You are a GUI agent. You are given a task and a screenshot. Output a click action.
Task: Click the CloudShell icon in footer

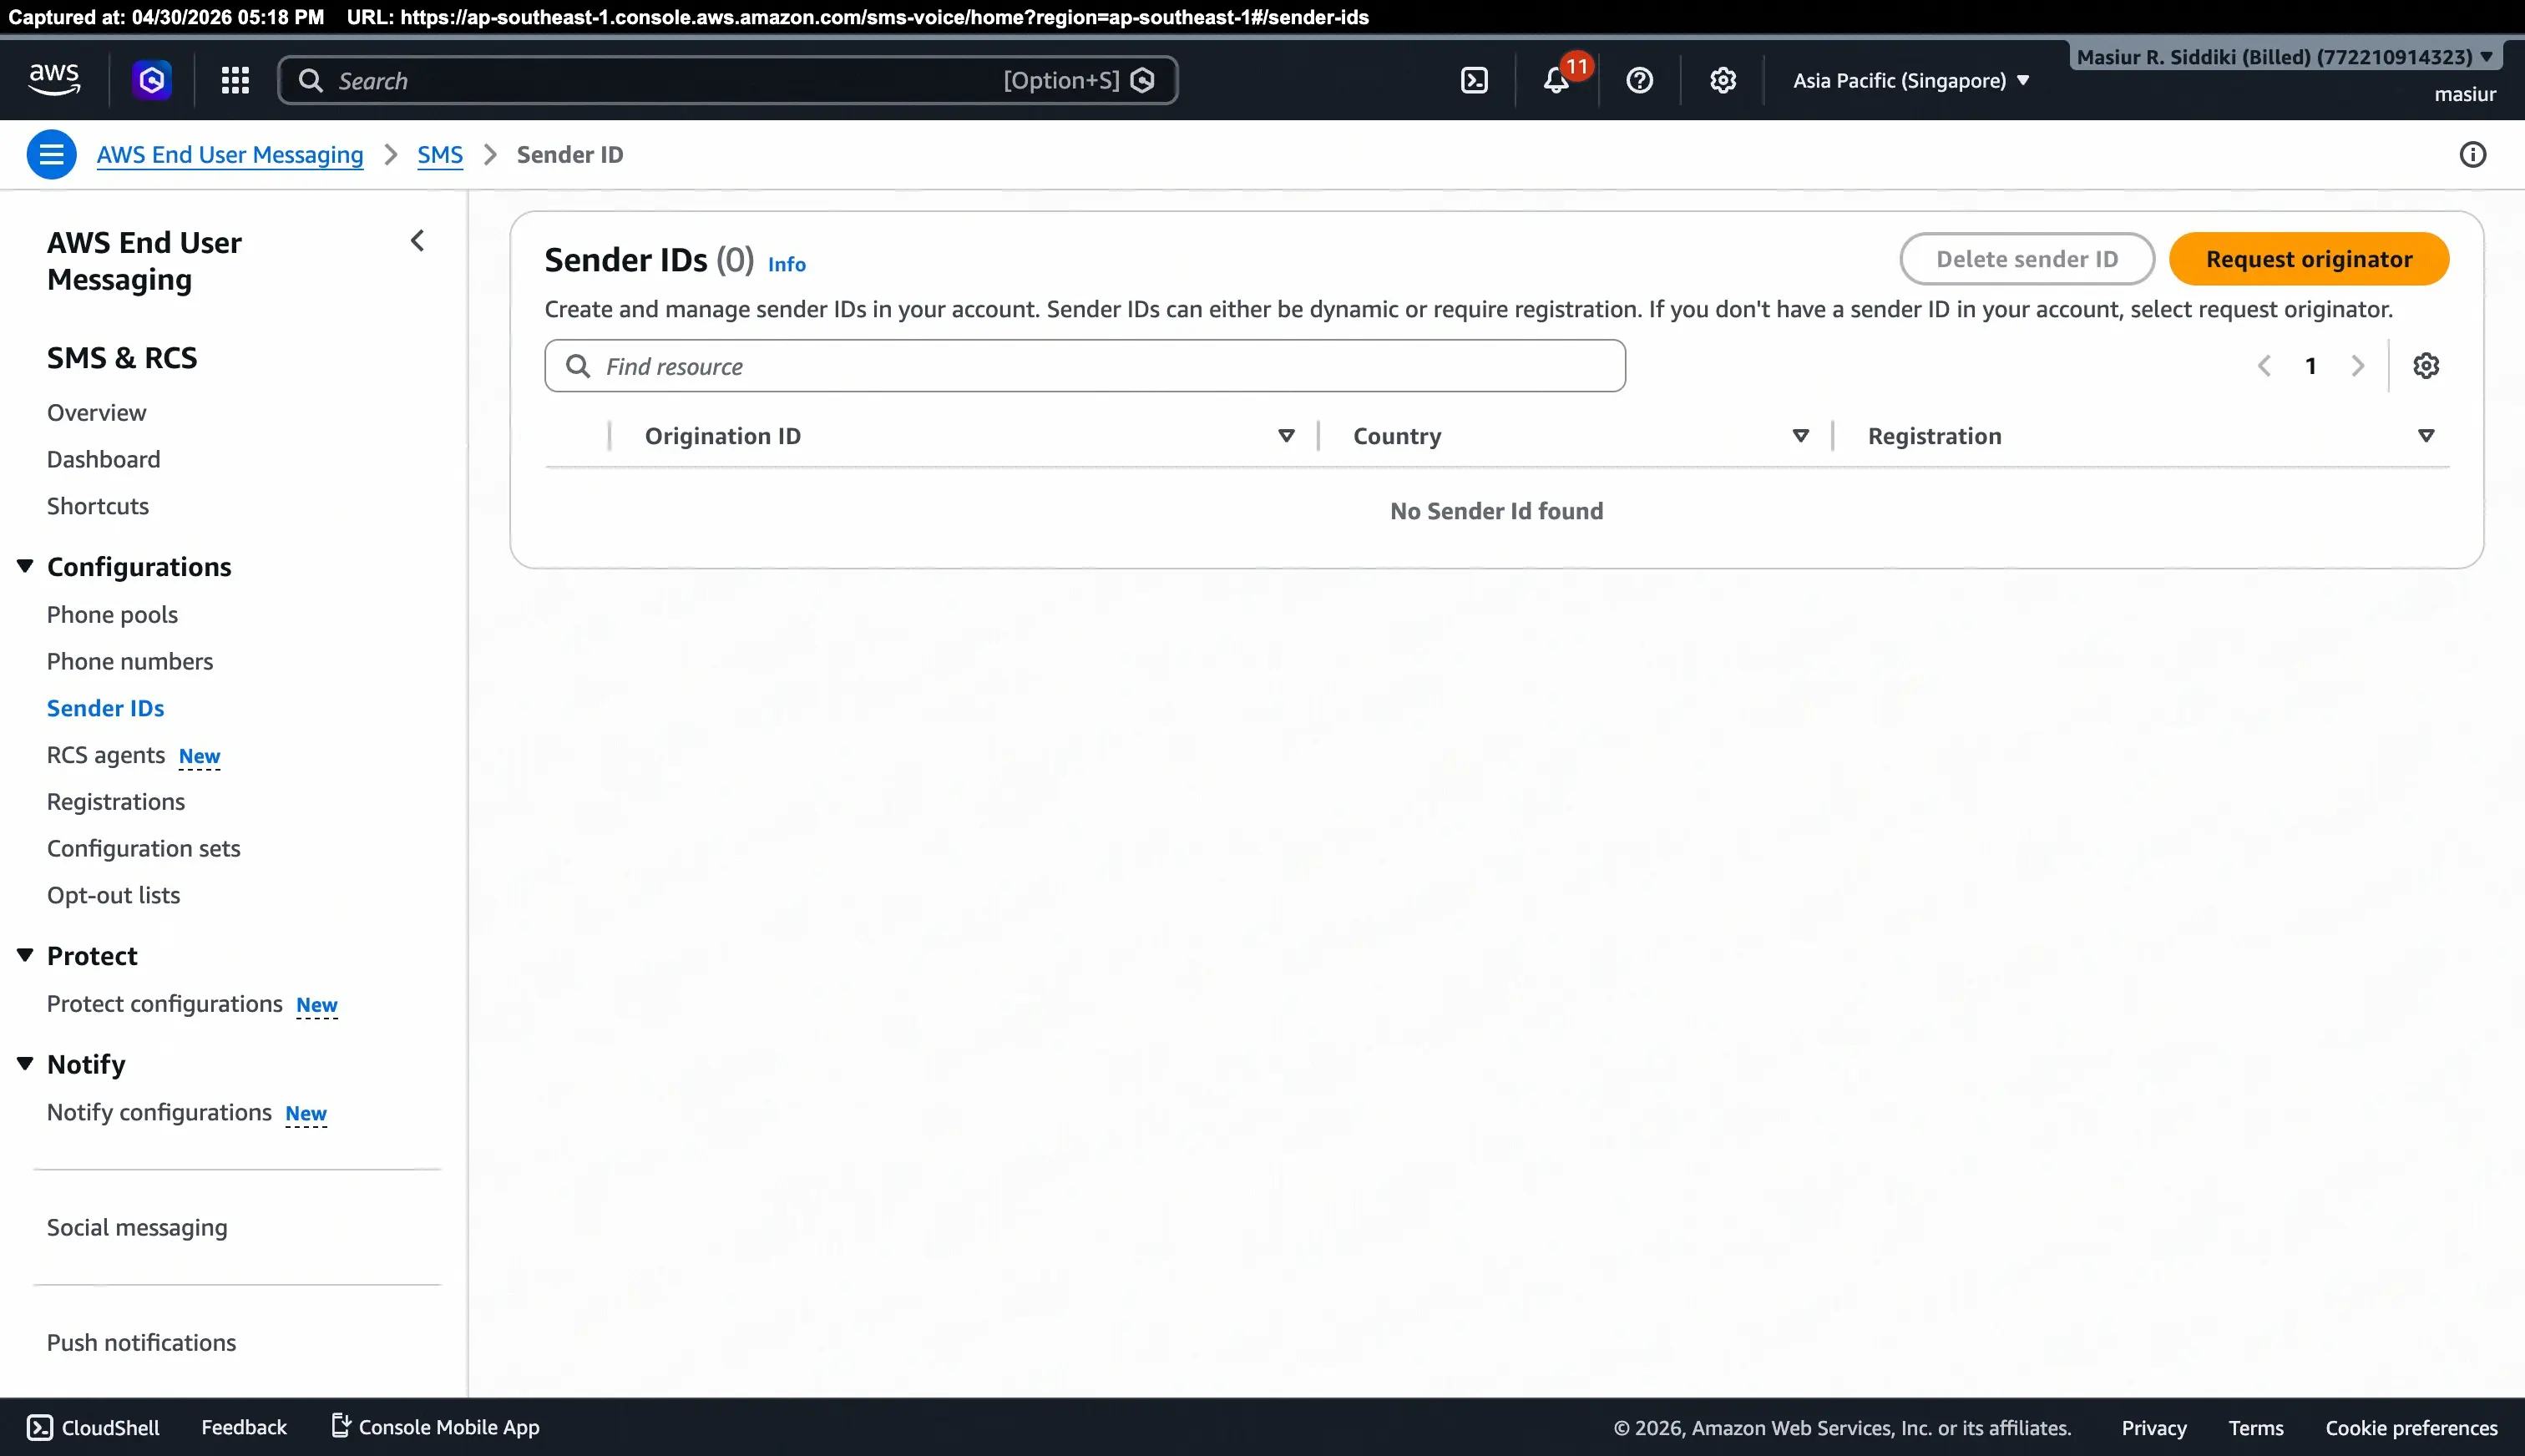(40, 1428)
